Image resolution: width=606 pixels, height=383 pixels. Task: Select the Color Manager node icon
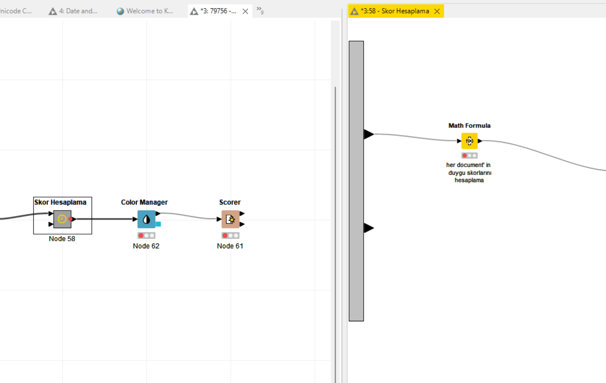146,219
